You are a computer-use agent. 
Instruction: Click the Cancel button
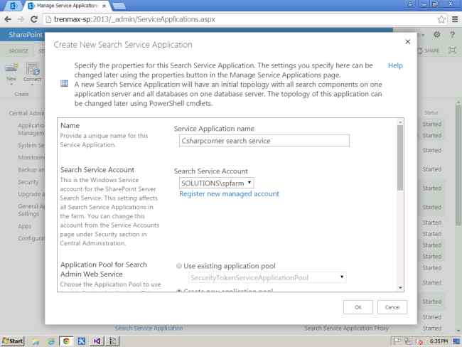pos(392,307)
